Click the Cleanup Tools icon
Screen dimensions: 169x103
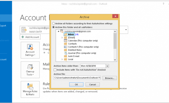30,67
